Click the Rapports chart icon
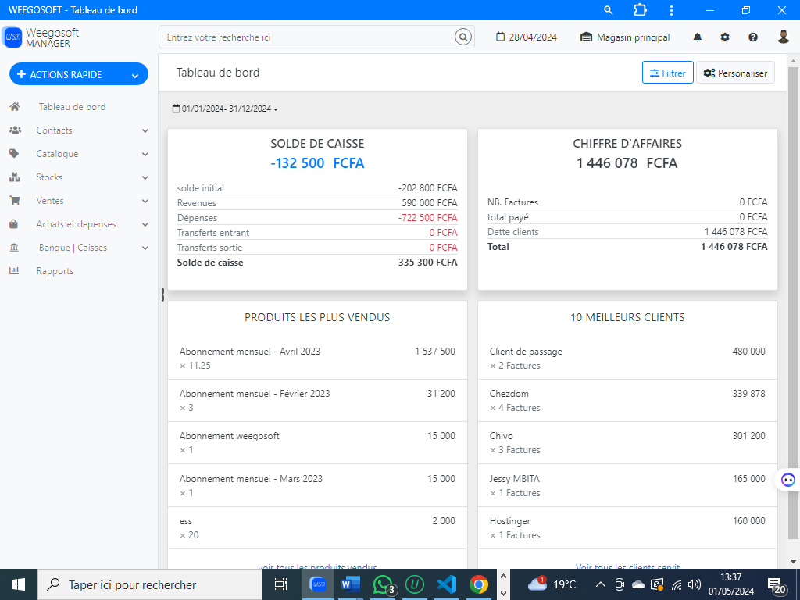800x600 pixels. (x=14, y=271)
